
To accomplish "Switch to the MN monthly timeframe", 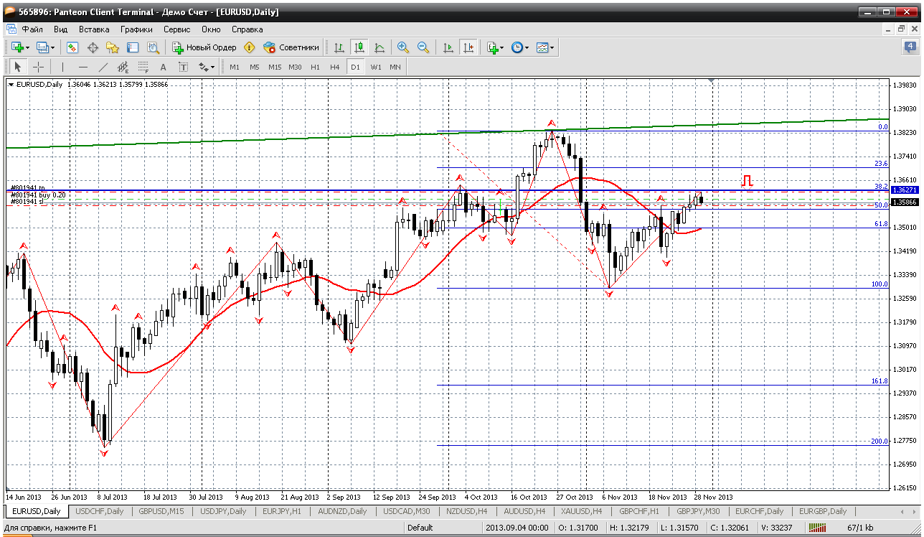I will (x=395, y=67).
